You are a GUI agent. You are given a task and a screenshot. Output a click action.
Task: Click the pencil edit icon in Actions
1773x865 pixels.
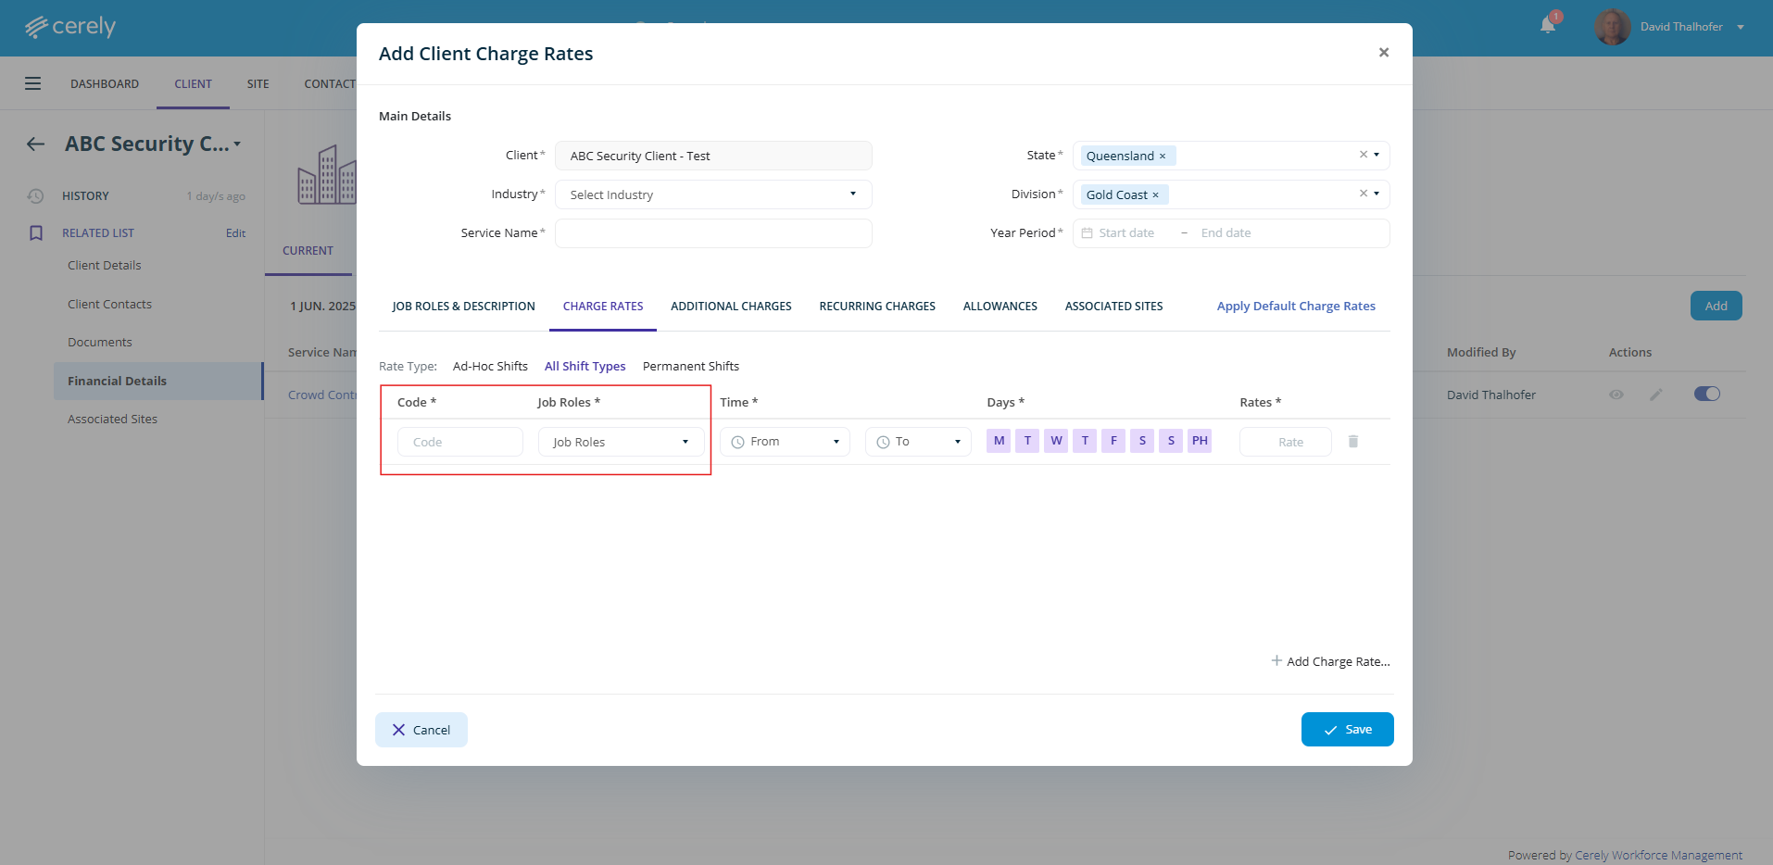[1656, 395]
